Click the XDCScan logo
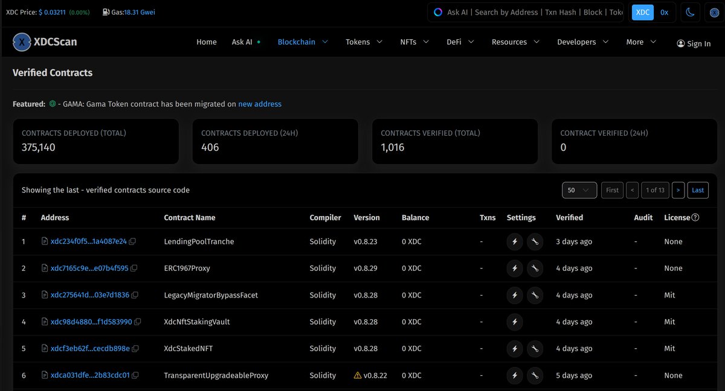 pyautogui.click(x=45, y=42)
